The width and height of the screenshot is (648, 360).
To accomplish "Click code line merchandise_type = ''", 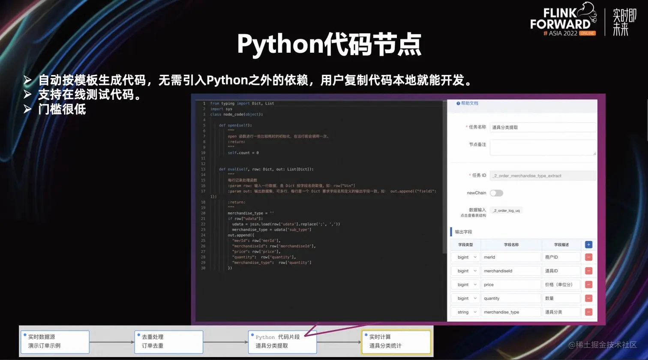I will pos(250,213).
